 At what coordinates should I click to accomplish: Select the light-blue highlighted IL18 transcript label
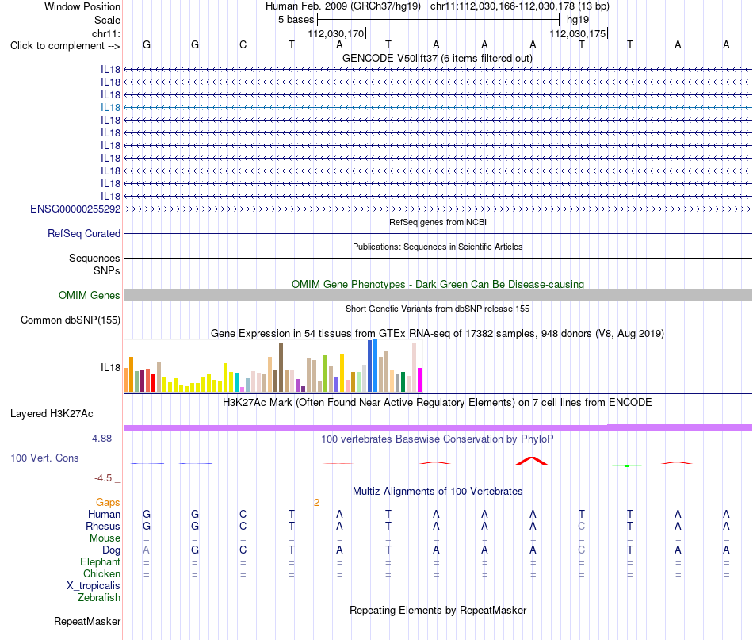pyautogui.click(x=110, y=108)
